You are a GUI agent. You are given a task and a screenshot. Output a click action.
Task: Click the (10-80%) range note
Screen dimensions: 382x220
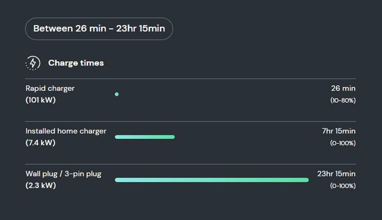343,100
